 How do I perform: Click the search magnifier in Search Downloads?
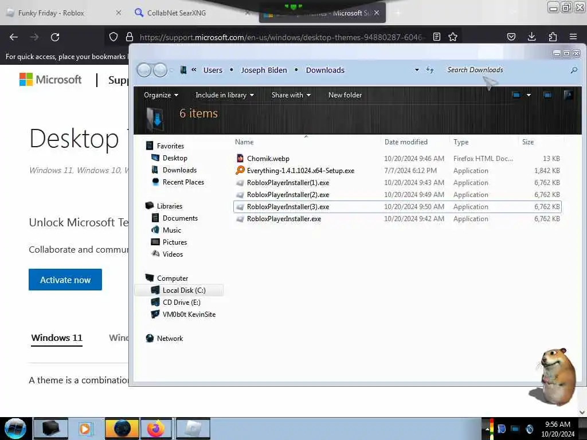pos(574,70)
